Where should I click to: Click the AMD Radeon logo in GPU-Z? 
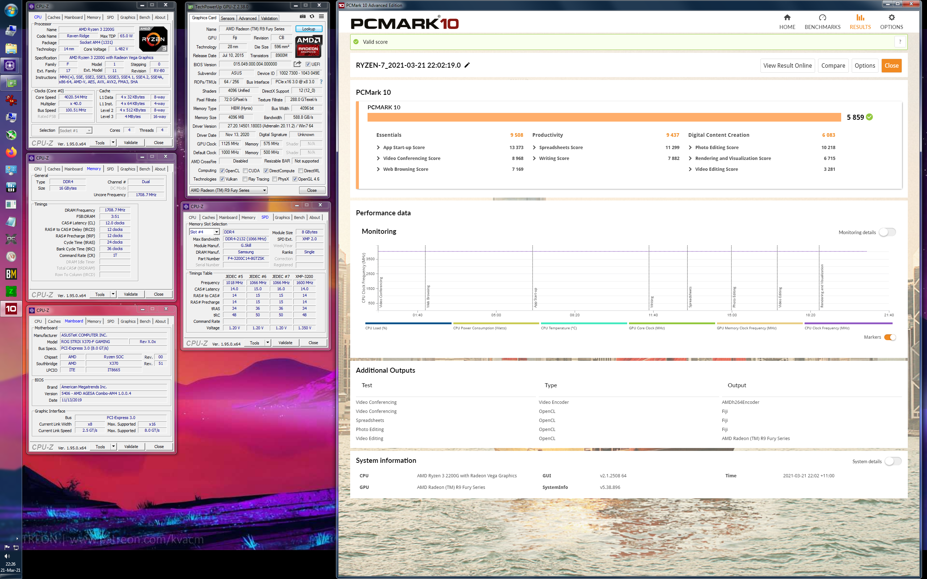pyautogui.click(x=309, y=46)
